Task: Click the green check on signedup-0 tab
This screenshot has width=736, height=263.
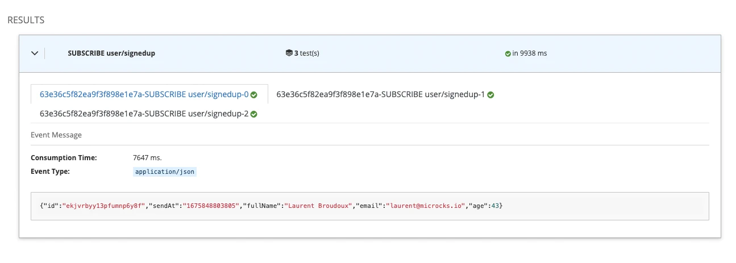Action: pos(254,95)
